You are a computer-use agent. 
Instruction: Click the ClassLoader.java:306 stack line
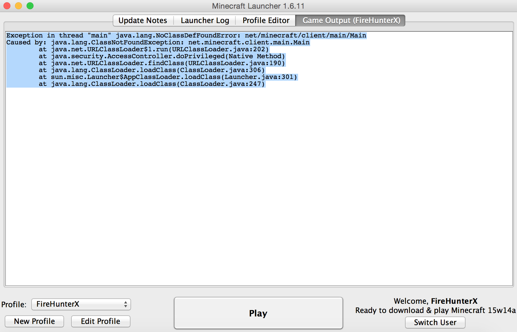click(x=152, y=70)
